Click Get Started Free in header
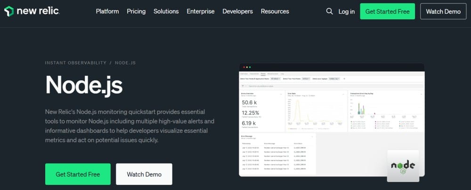This screenshot has width=471, height=190. tap(387, 11)
